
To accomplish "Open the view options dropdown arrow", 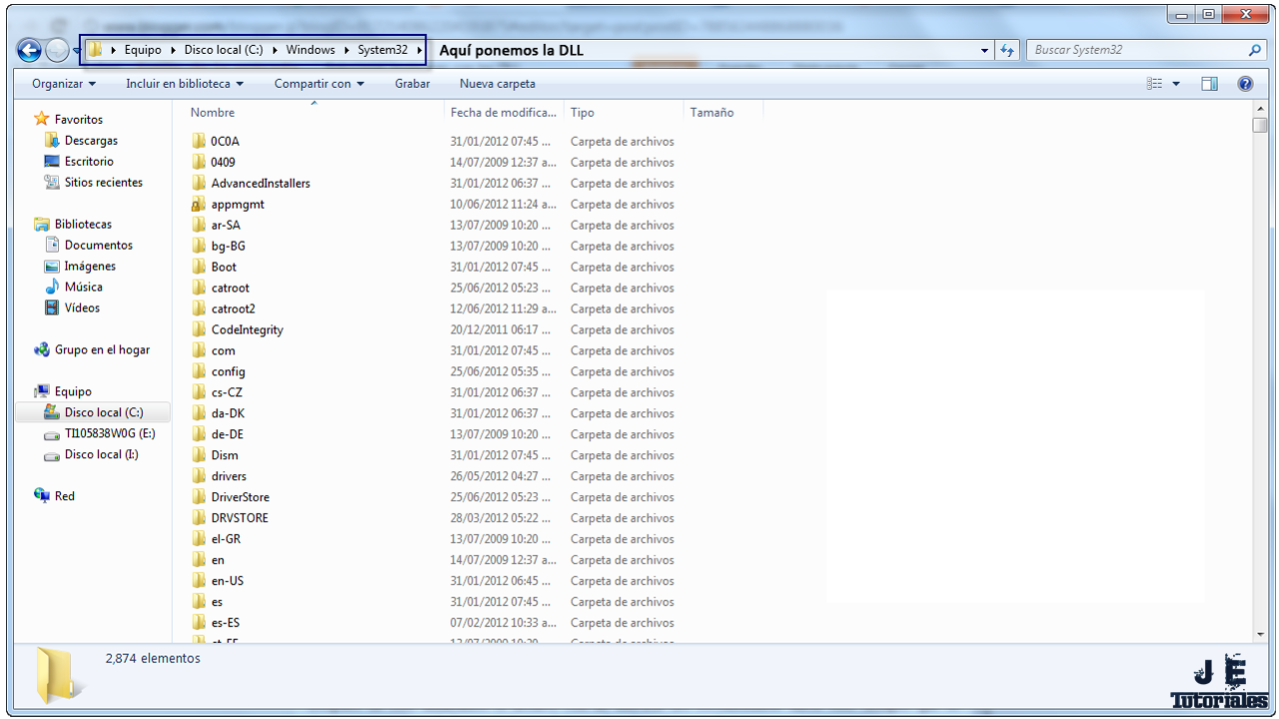I will click(1176, 84).
